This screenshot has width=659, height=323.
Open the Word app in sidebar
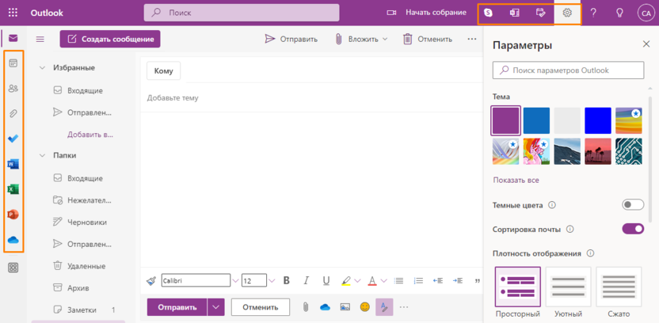click(x=13, y=165)
